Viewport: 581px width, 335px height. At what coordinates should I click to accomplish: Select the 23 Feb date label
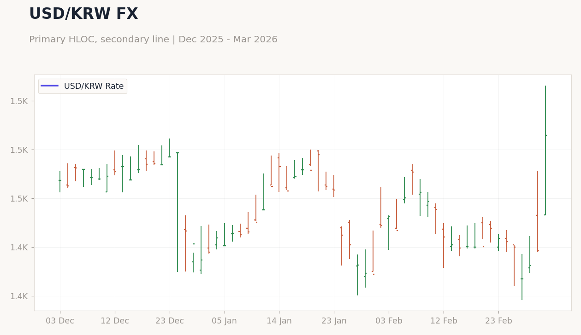(498, 321)
